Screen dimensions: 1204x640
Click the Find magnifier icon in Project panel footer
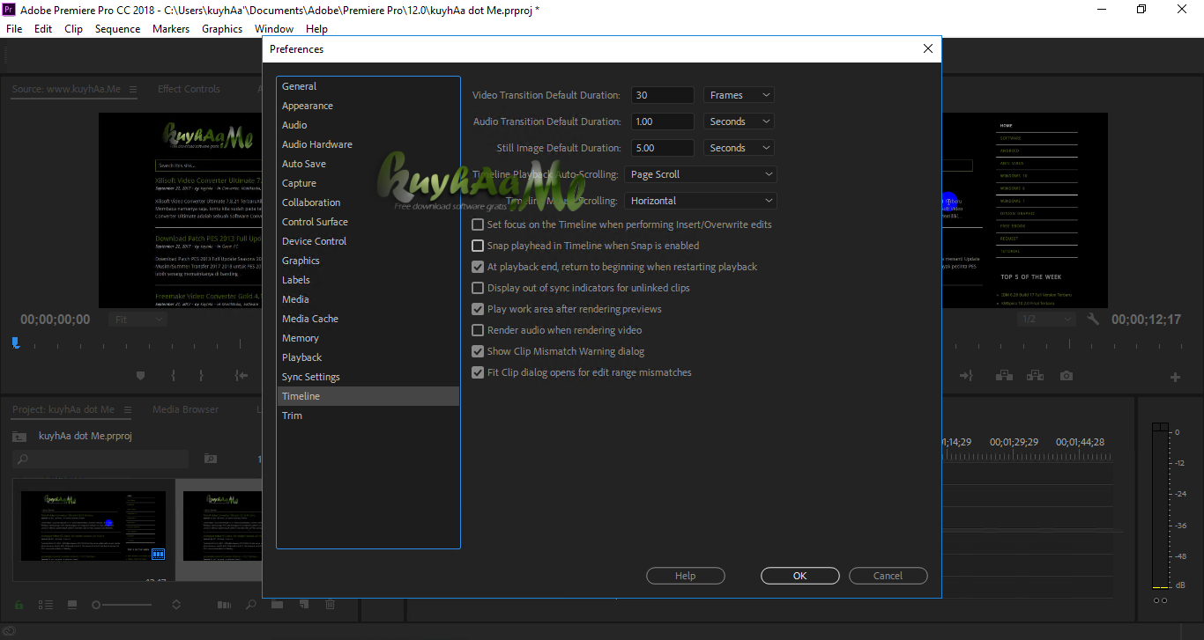(251, 605)
